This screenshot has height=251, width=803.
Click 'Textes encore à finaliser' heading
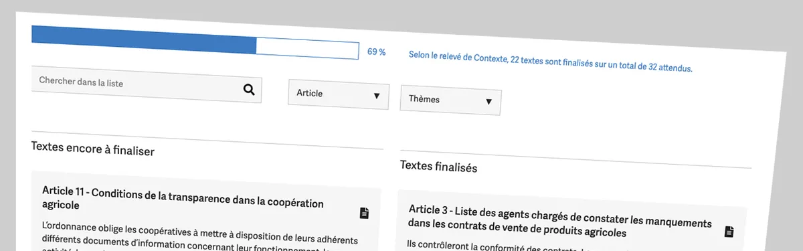(92, 150)
